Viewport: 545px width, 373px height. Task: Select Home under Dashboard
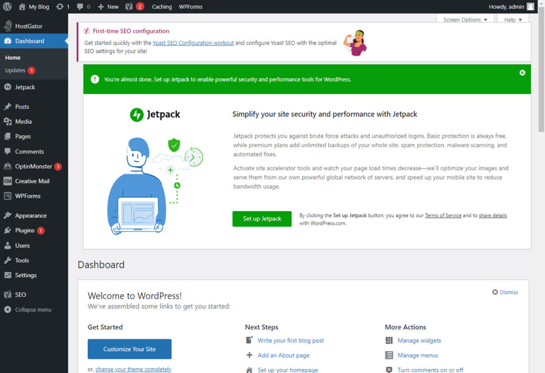tap(13, 58)
